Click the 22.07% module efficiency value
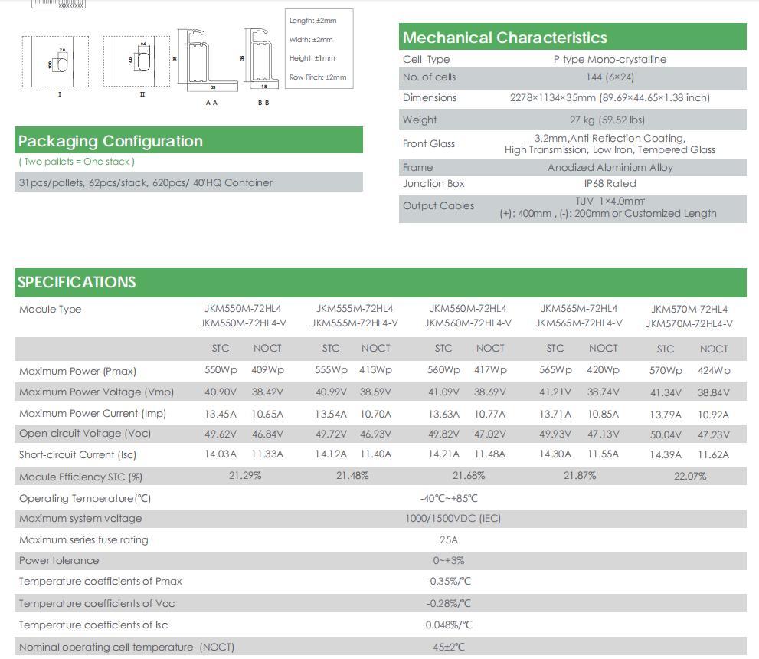This screenshot has height=659, width=759. tap(689, 477)
